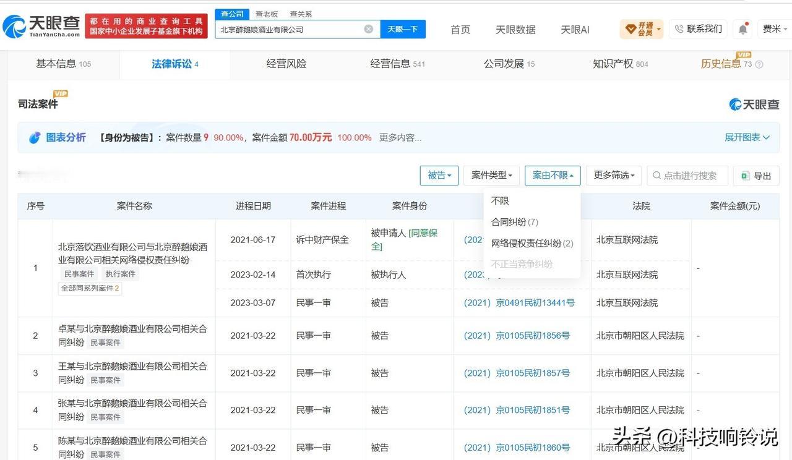Click the help question mark next to 历史信息

[x=759, y=64]
